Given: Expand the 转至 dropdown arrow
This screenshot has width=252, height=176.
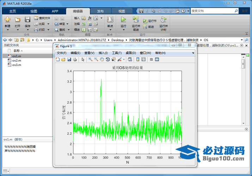Looking at the screenshot, I should point(68,24).
